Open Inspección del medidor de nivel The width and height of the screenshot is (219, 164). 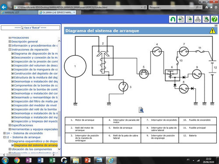tap(35, 105)
